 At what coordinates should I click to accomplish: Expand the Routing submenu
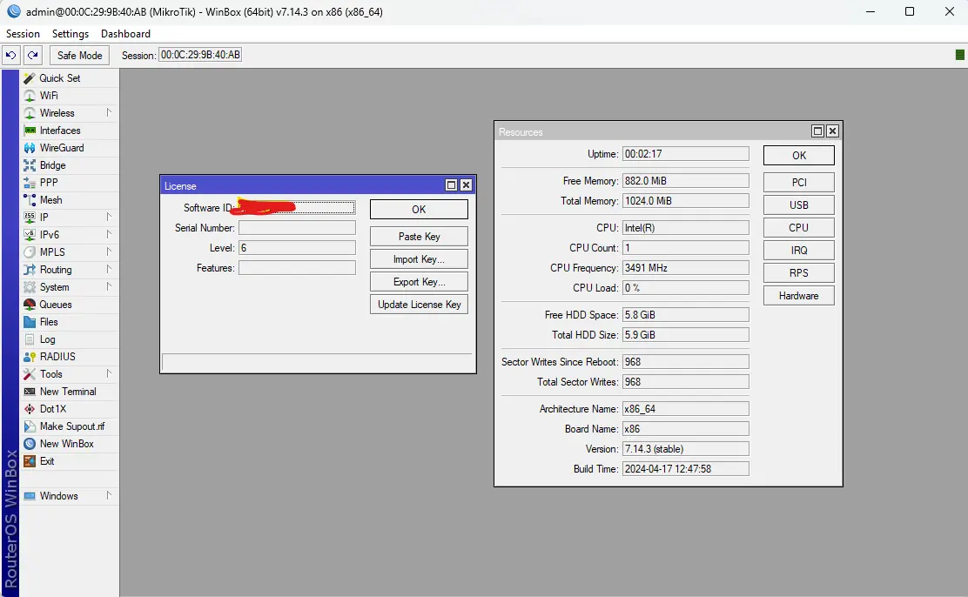click(109, 270)
